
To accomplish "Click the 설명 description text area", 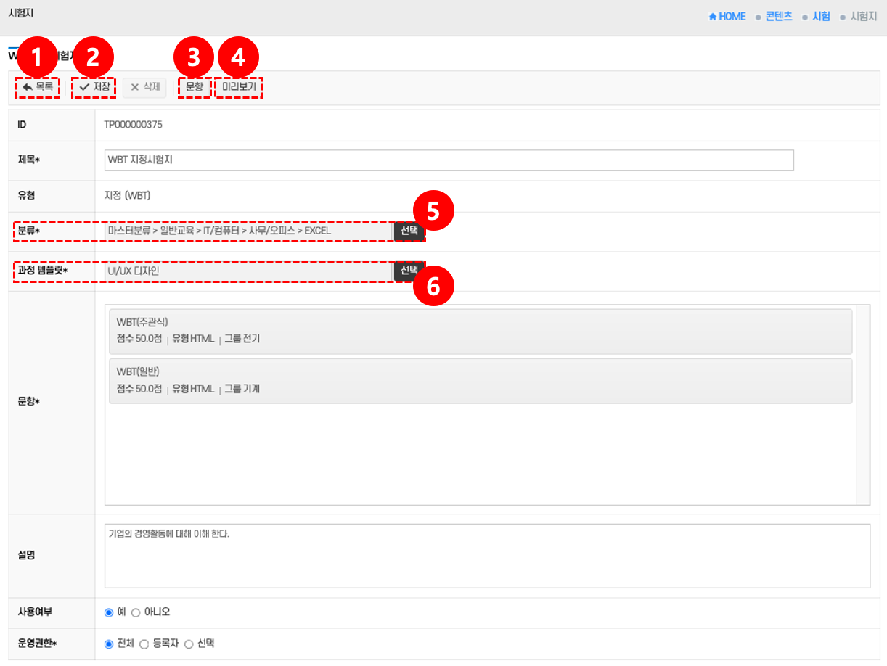I will pos(486,555).
